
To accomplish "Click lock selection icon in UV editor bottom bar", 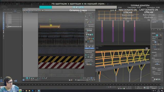I will click(70, 80).
